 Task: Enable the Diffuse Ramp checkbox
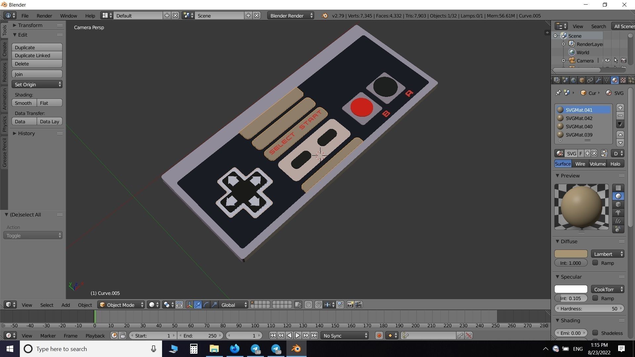point(595,263)
